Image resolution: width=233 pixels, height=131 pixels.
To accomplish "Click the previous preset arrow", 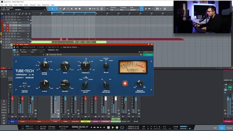I will coord(15,55).
